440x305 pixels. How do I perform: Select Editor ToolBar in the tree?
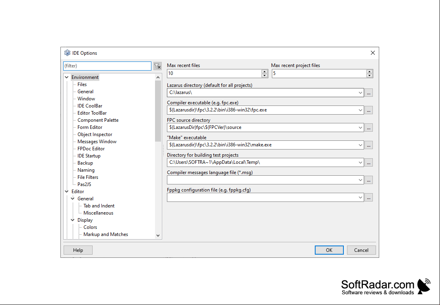click(92, 113)
